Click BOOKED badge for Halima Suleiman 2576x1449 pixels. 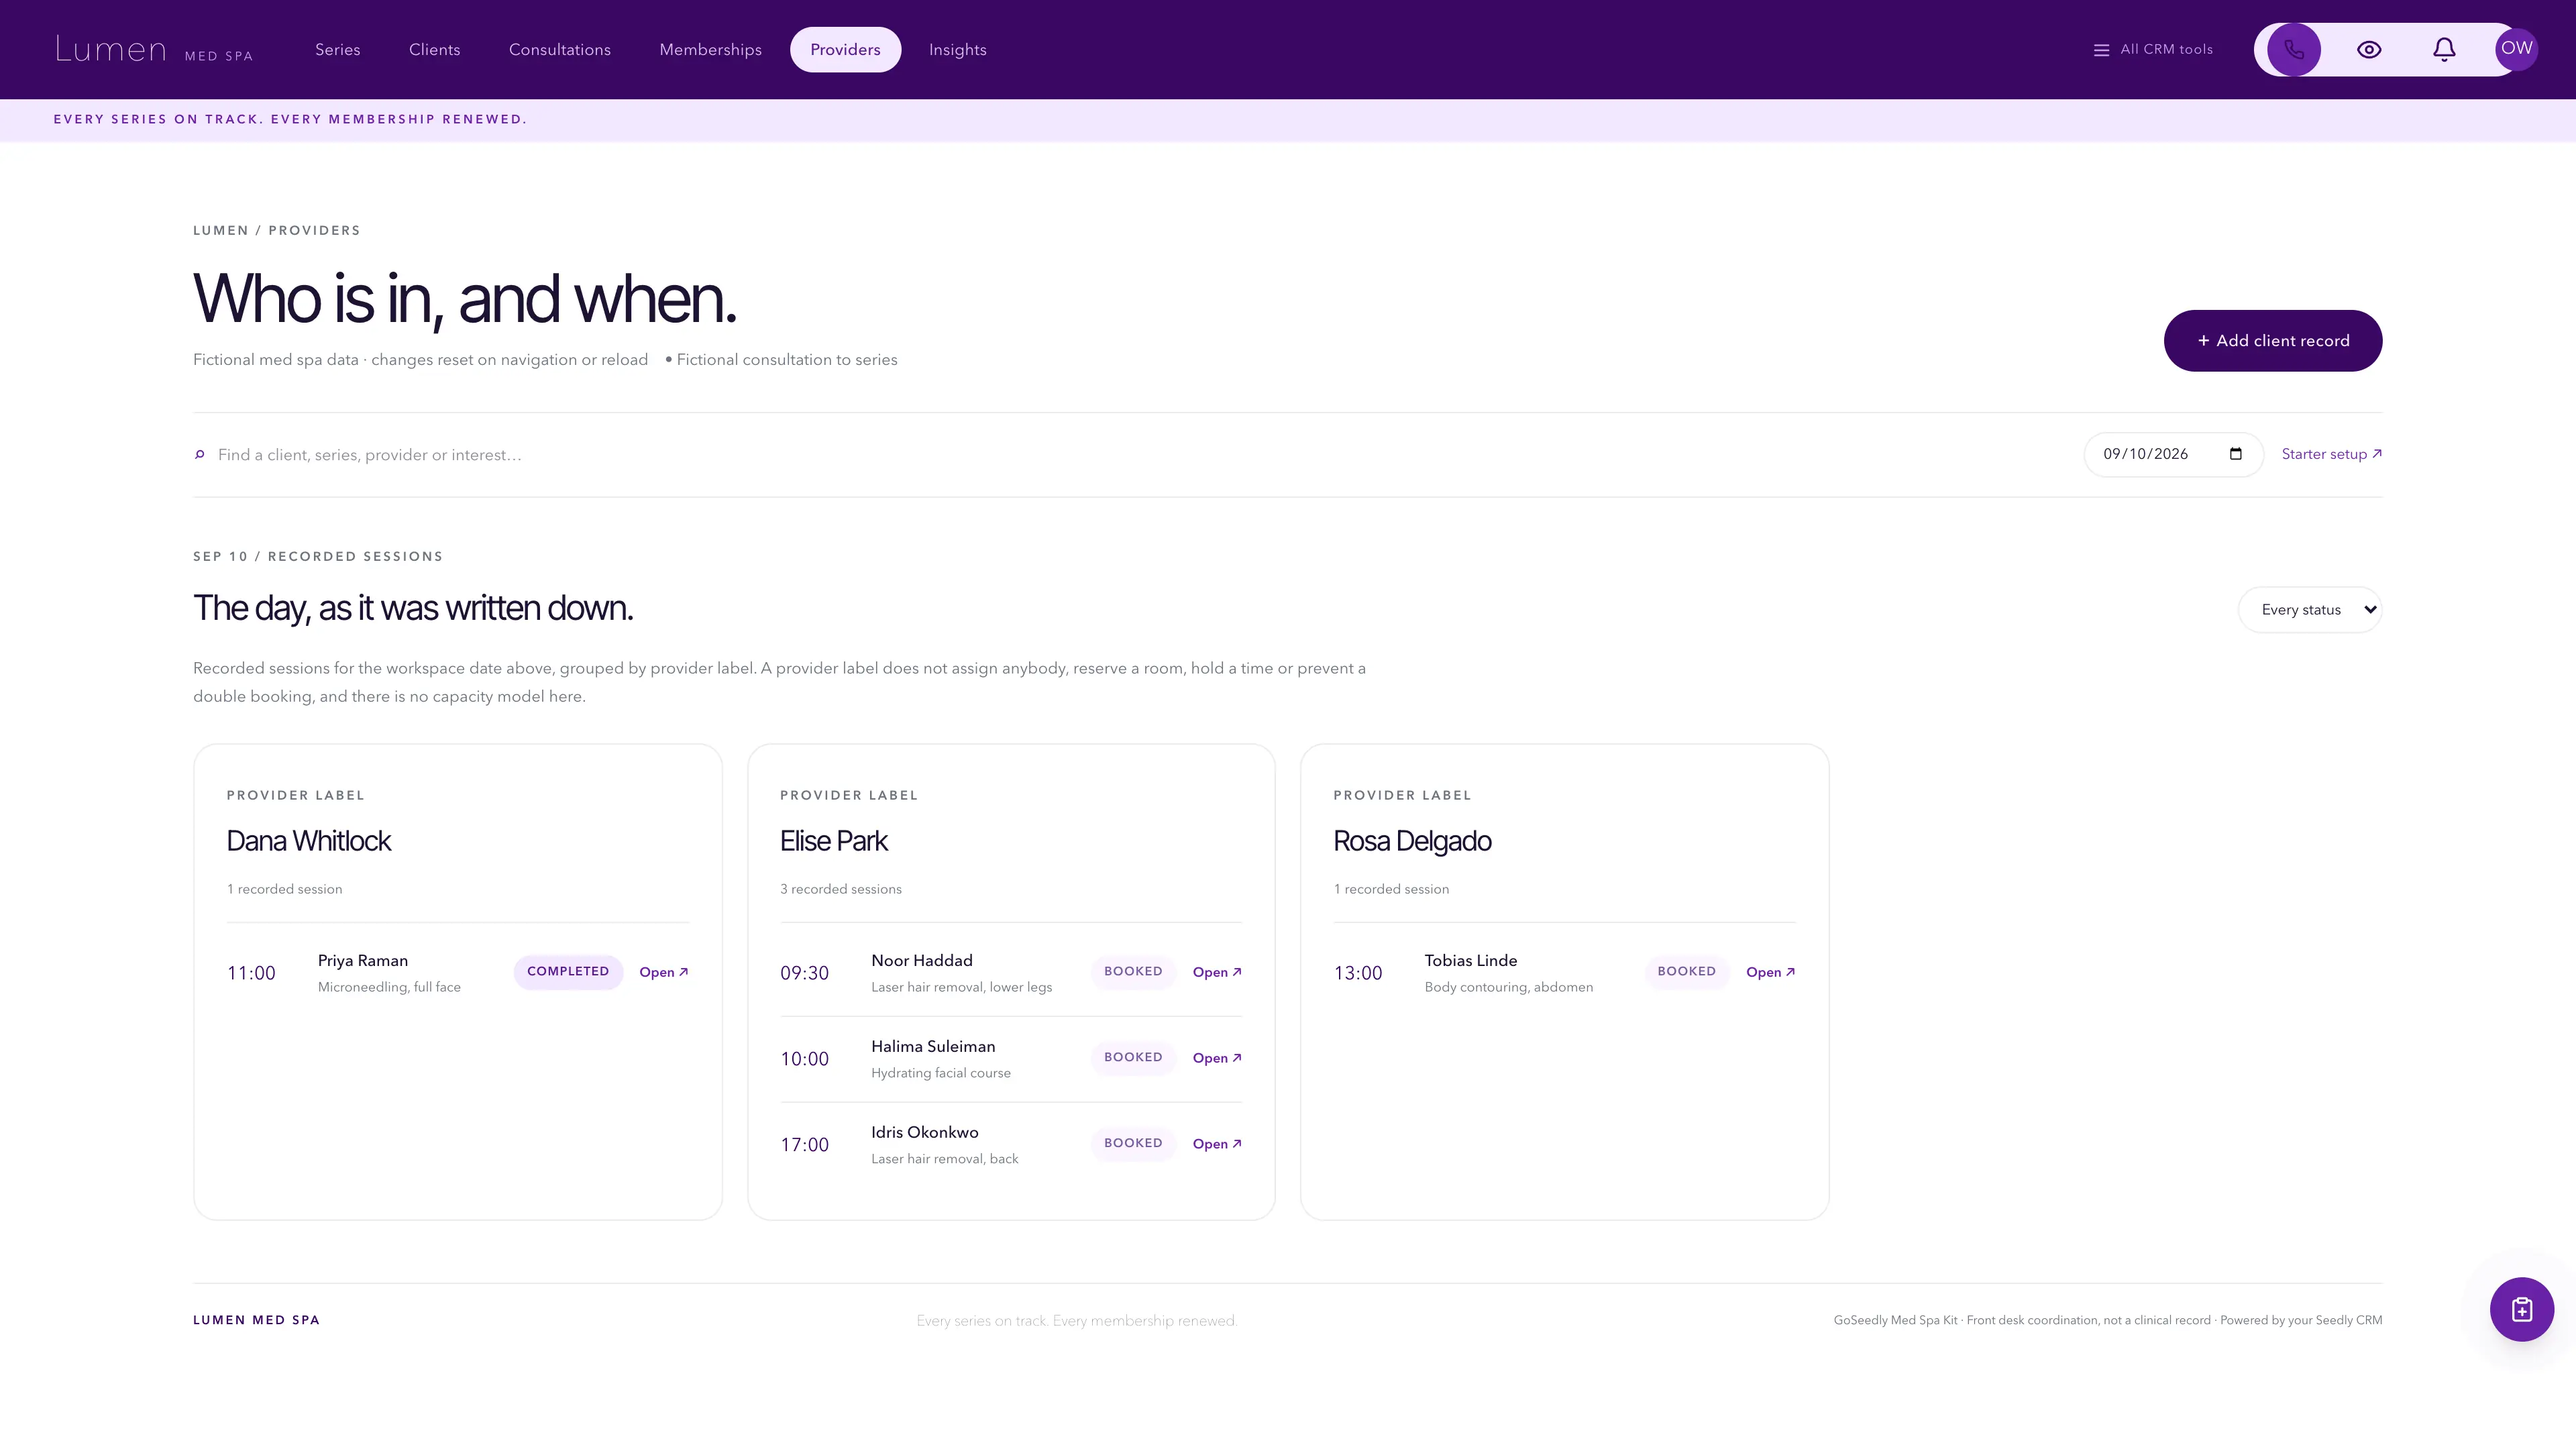1133,1058
